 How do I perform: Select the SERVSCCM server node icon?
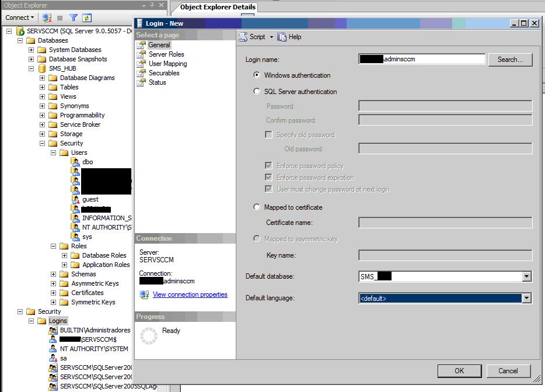20,31
